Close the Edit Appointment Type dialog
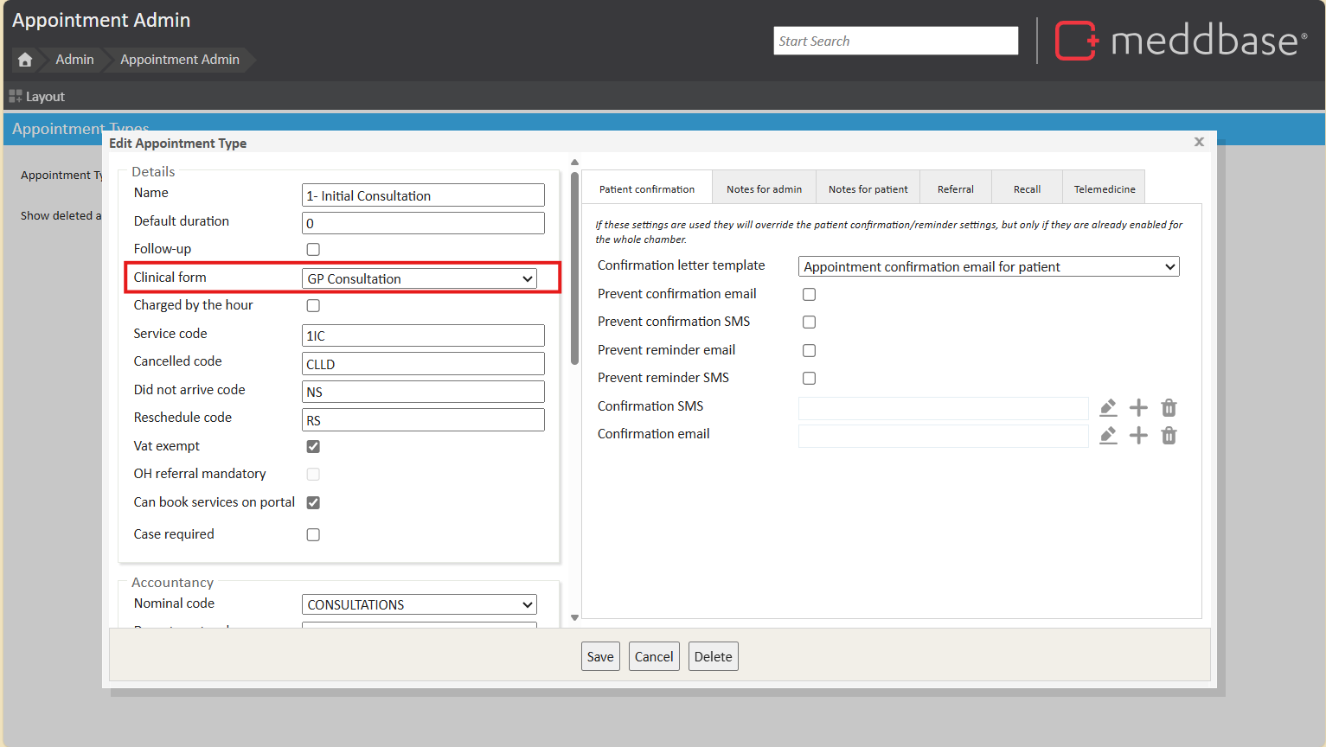Screen dimensions: 1326x747 coord(1199,142)
